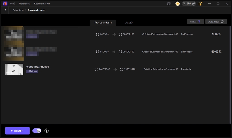
Task: Open the Menú dropdown
Action: [12, 4]
